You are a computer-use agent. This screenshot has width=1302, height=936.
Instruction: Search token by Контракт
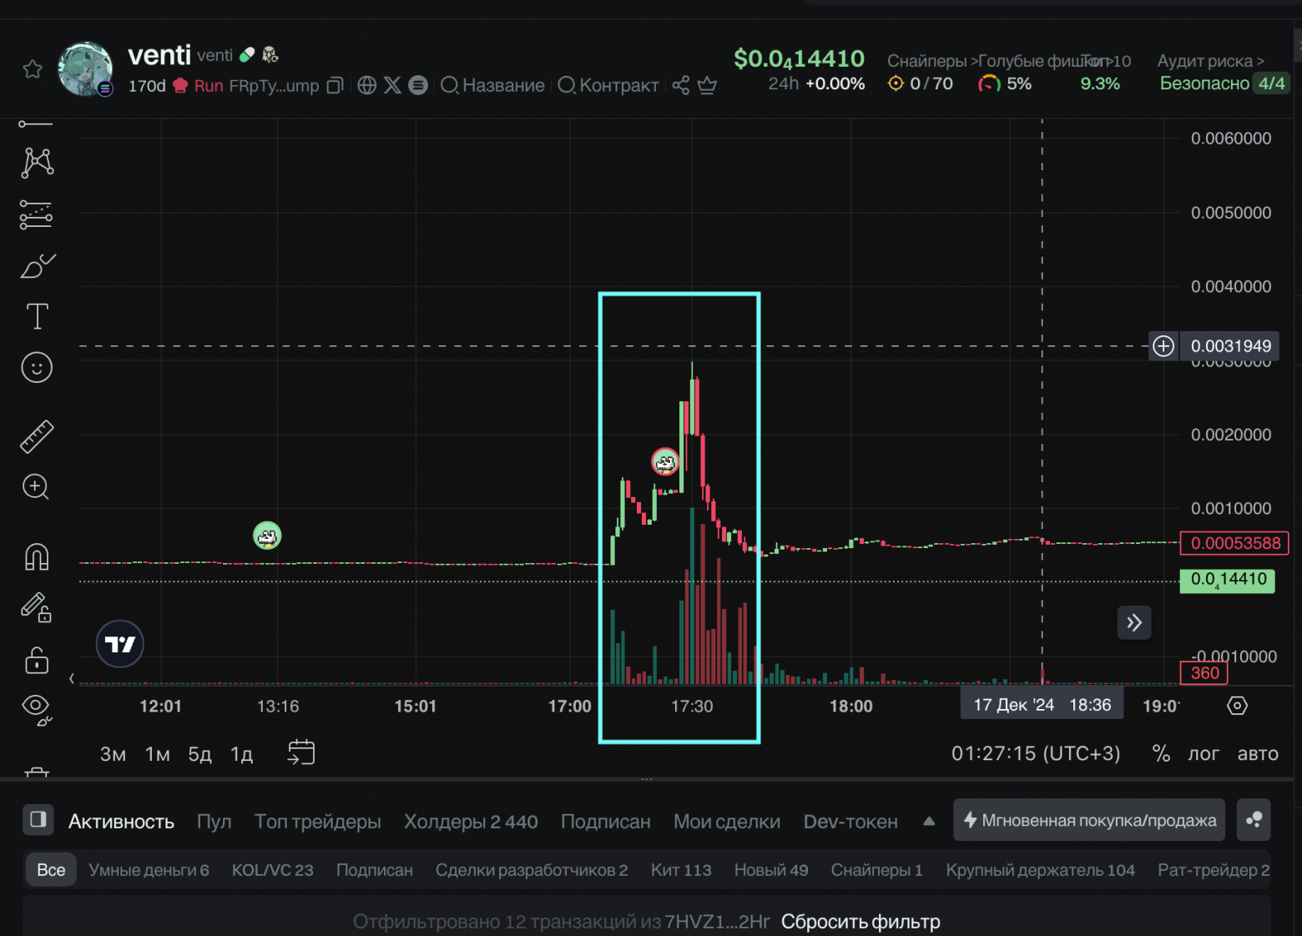tap(608, 85)
